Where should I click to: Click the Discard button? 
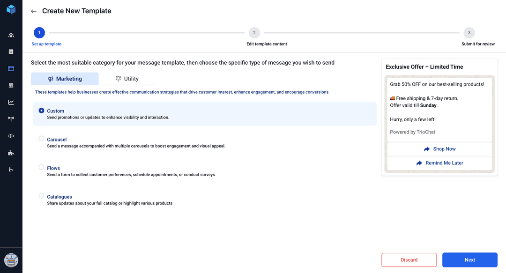tap(409, 260)
